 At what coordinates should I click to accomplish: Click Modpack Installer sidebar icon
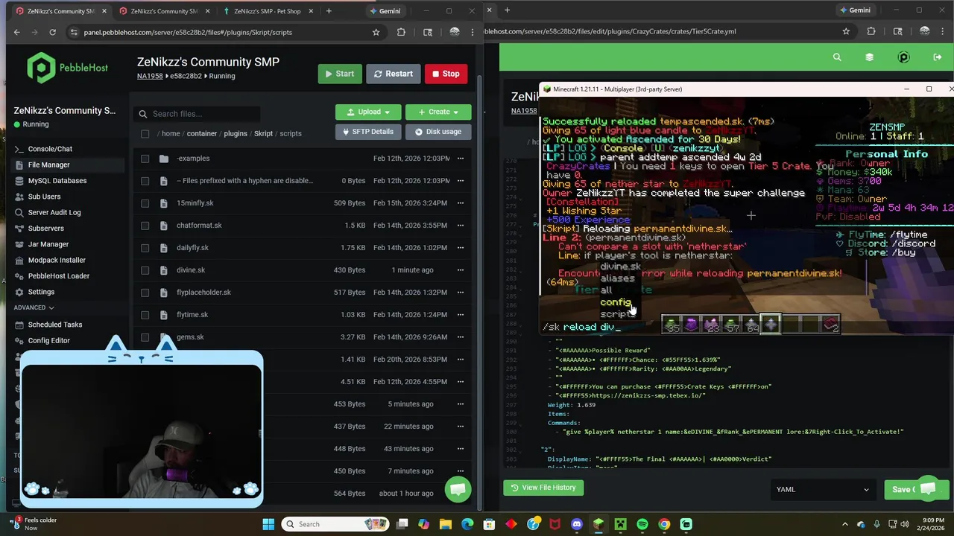pyautogui.click(x=19, y=260)
